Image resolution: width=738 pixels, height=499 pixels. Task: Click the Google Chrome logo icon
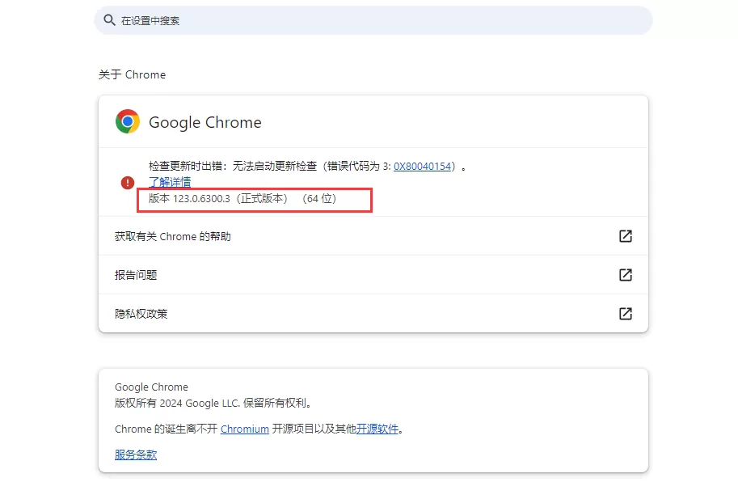pyautogui.click(x=128, y=121)
